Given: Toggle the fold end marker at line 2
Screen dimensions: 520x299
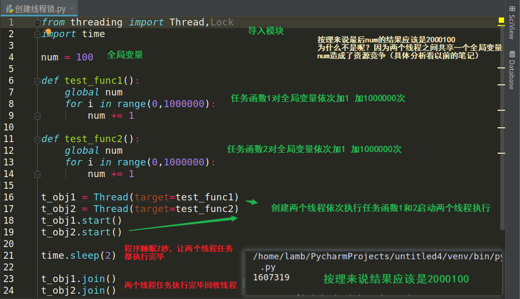Looking at the screenshot, I should pos(38,34).
